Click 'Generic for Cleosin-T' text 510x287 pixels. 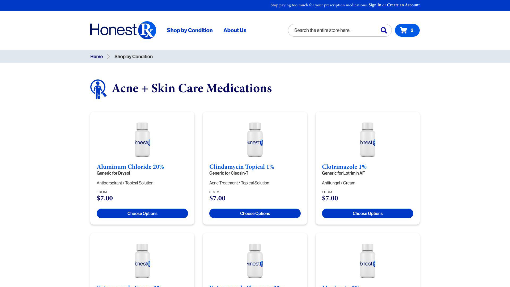click(x=229, y=173)
